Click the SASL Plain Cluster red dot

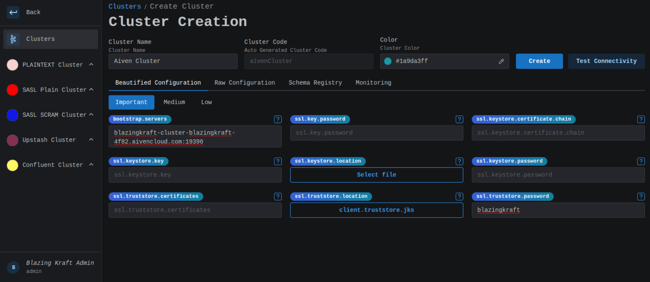[13, 90]
